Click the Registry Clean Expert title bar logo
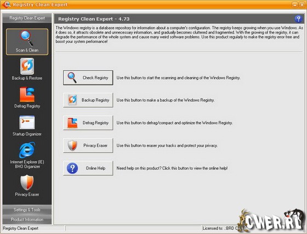Image resolution: width=307 pixels, height=234 pixels. [6, 4]
